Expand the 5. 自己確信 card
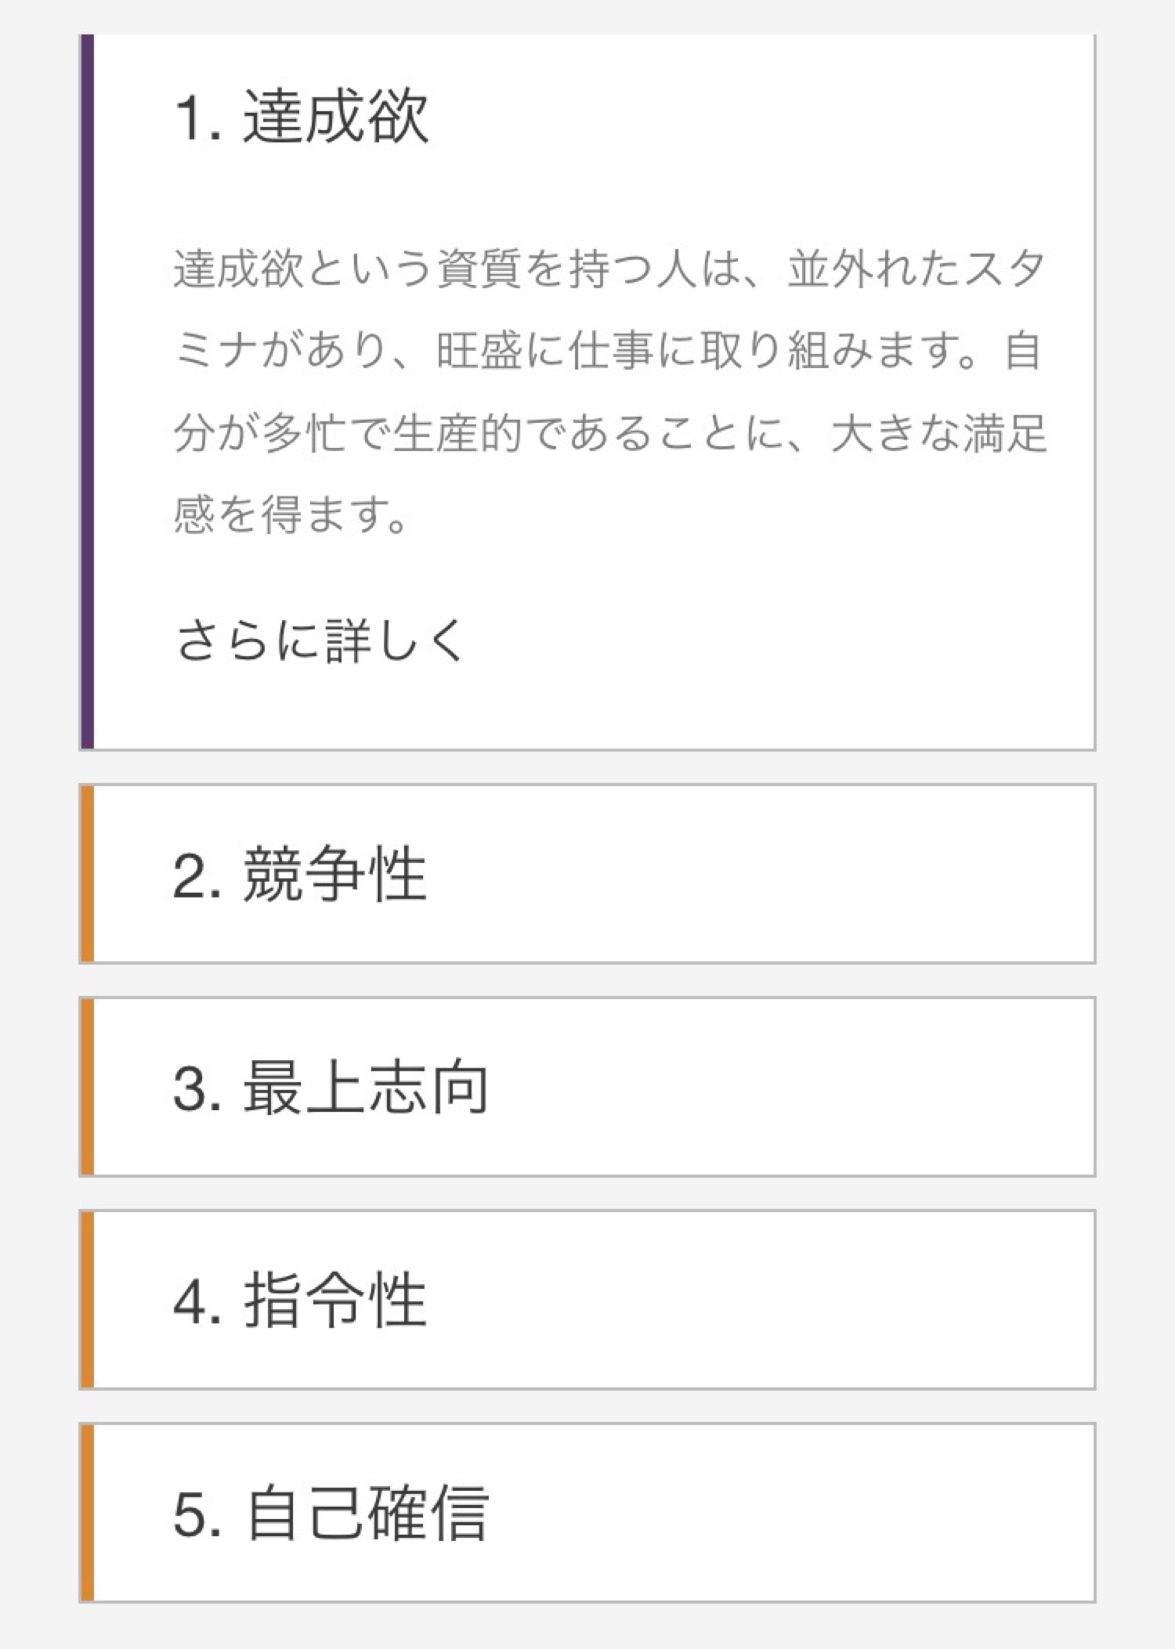Image resolution: width=1175 pixels, height=1649 pixels. tap(587, 1512)
